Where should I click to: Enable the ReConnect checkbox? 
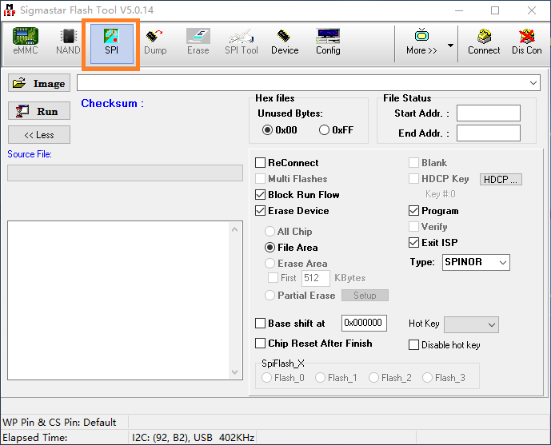(x=261, y=163)
